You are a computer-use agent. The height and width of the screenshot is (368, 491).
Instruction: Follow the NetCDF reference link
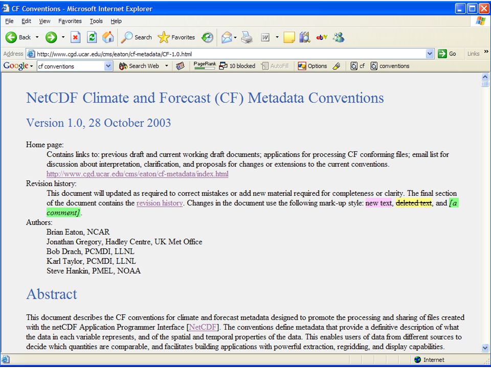203,327
